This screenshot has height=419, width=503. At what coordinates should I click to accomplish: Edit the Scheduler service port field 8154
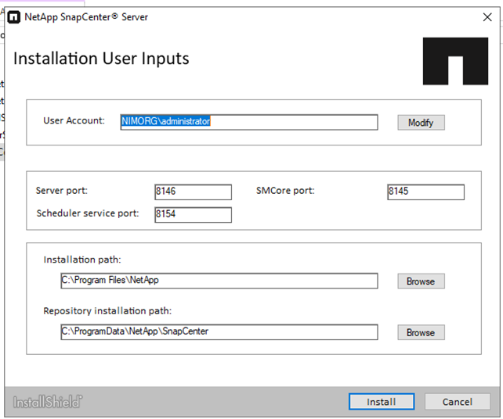pyautogui.click(x=193, y=215)
